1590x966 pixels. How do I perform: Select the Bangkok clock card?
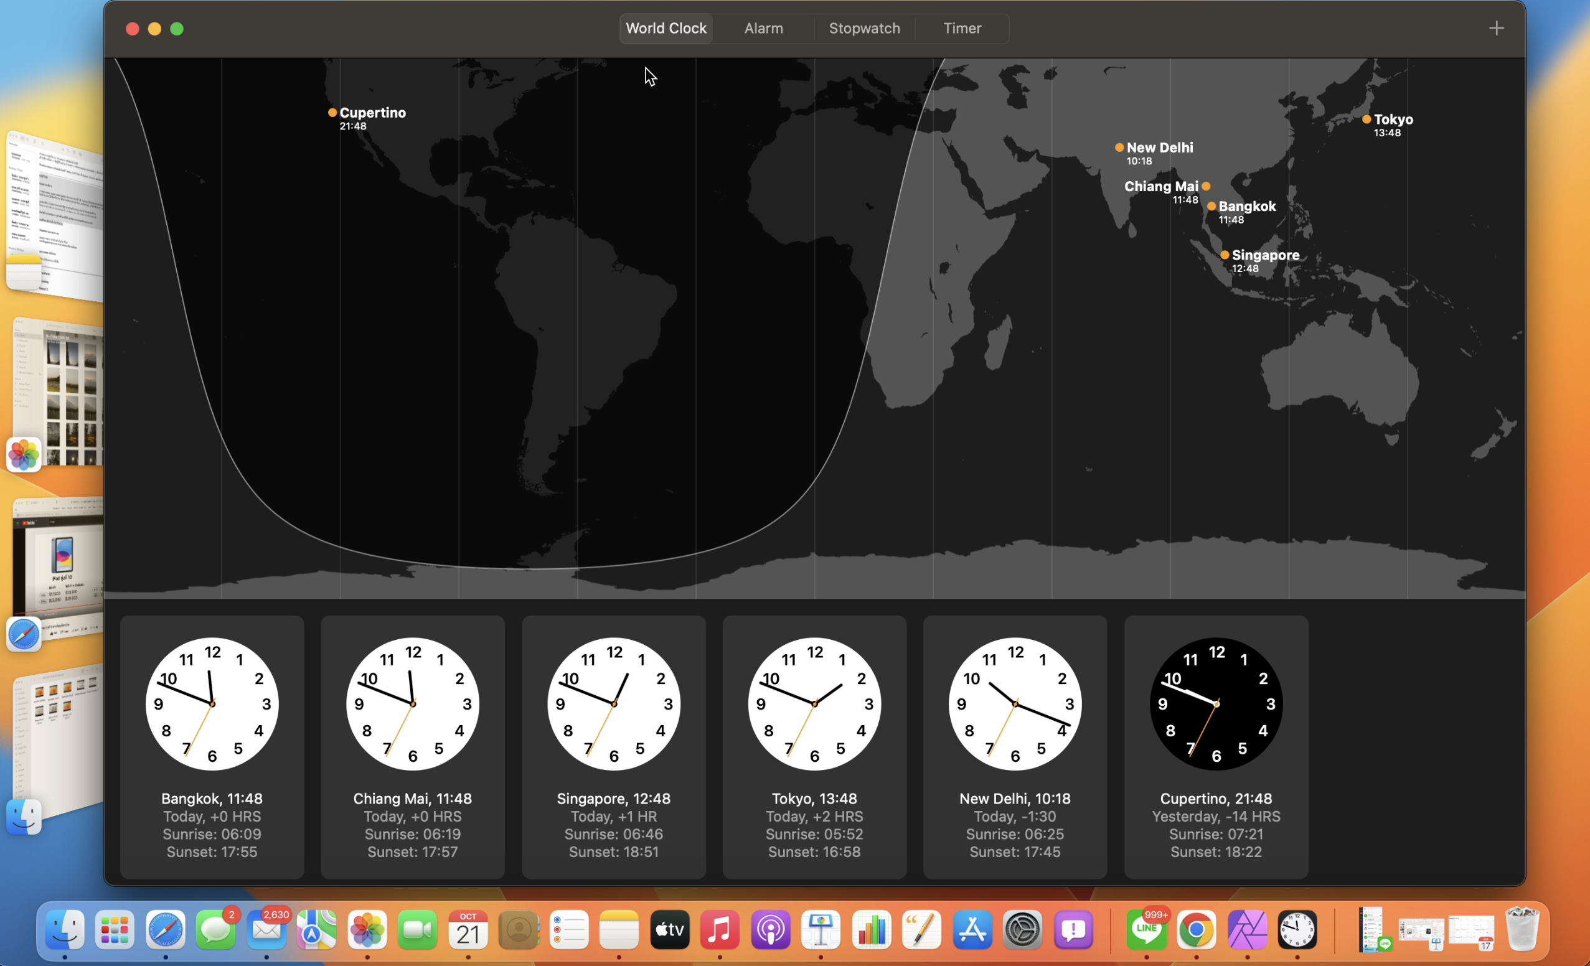[x=212, y=746]
